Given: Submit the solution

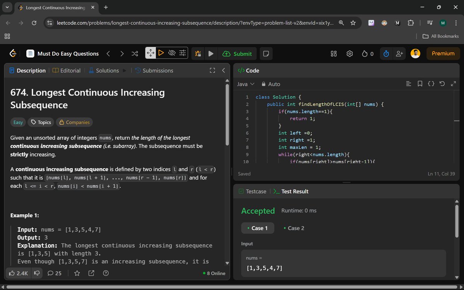Looking at the screenshot, I should [x=237, y=54].
